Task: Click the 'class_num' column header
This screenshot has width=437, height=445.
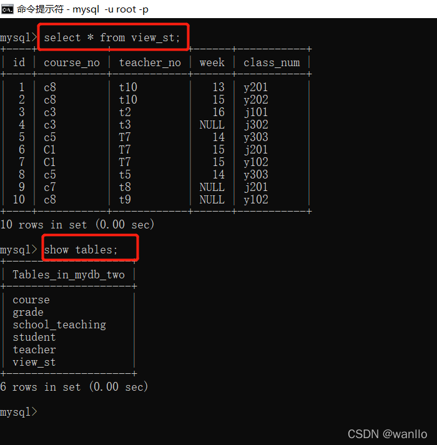Action: (x=272, y=62)
